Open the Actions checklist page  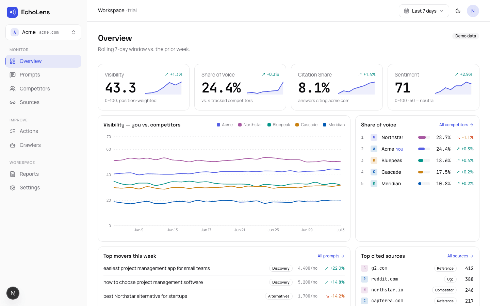point(44,131)
